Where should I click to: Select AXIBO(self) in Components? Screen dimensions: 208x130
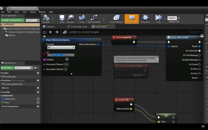(x=20, y=25)
